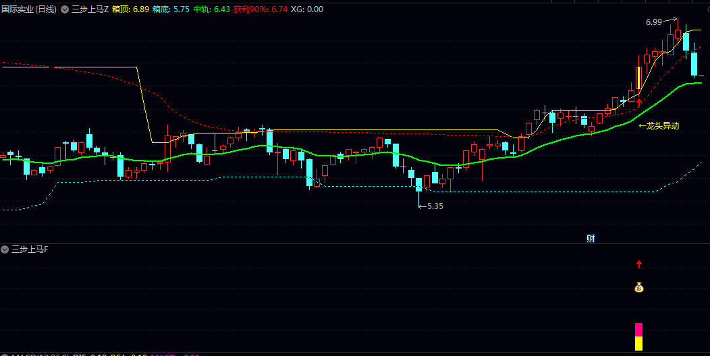Click the XG: 0.00 value
710x356 pixels.
[x=307, y=9]
